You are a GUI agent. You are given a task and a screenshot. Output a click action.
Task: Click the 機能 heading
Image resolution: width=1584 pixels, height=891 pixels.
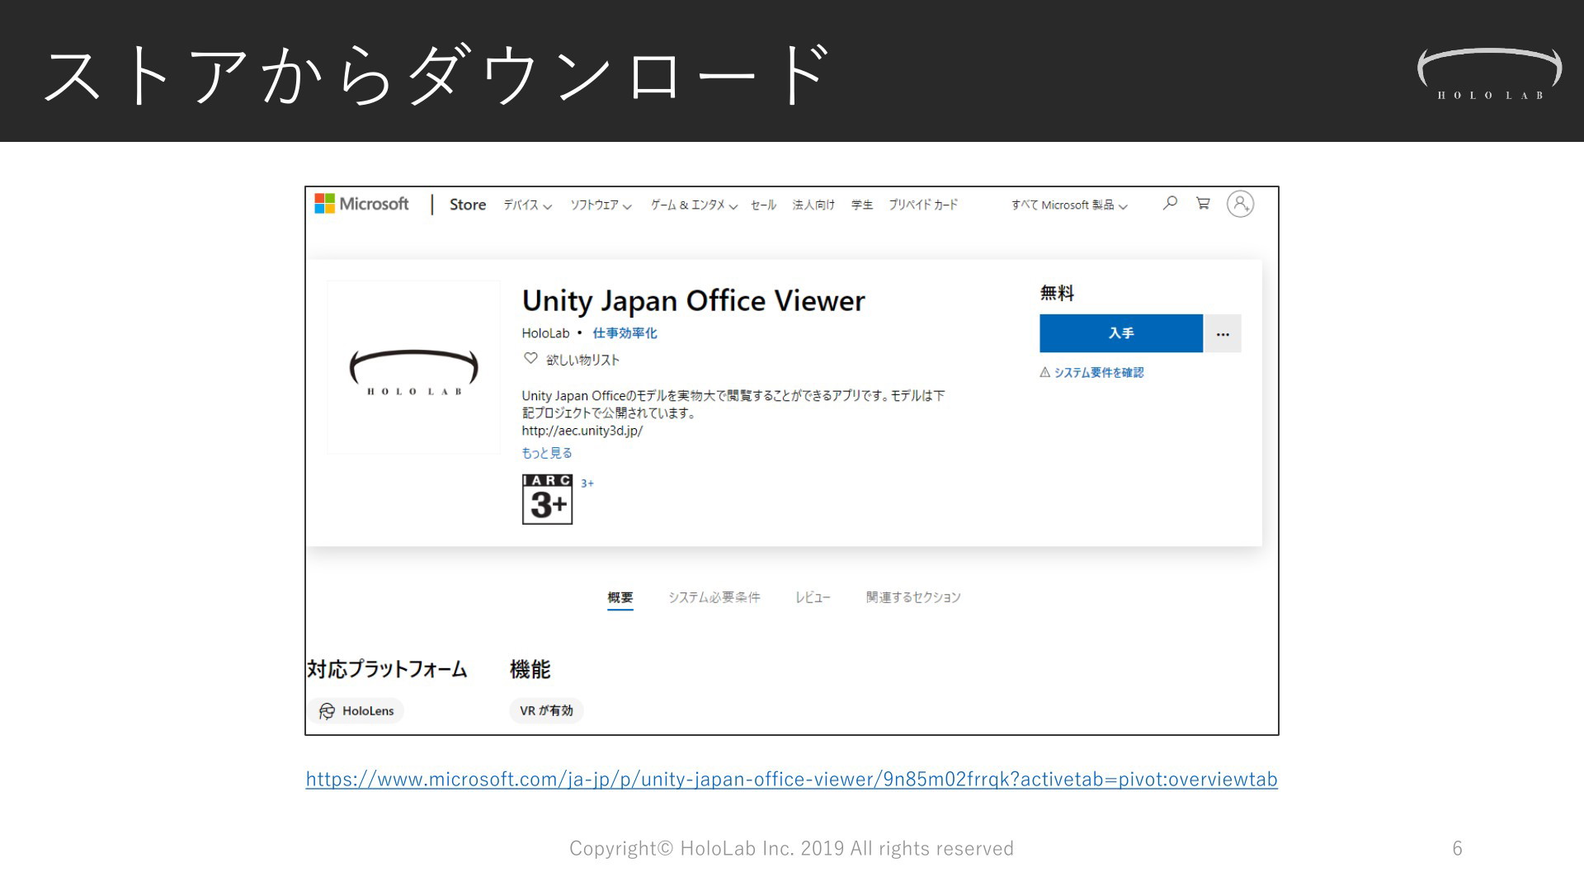click(x=530, y=669)
